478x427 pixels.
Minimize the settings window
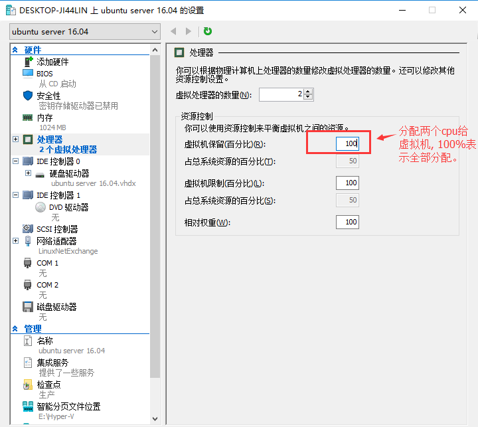point(402,10)
